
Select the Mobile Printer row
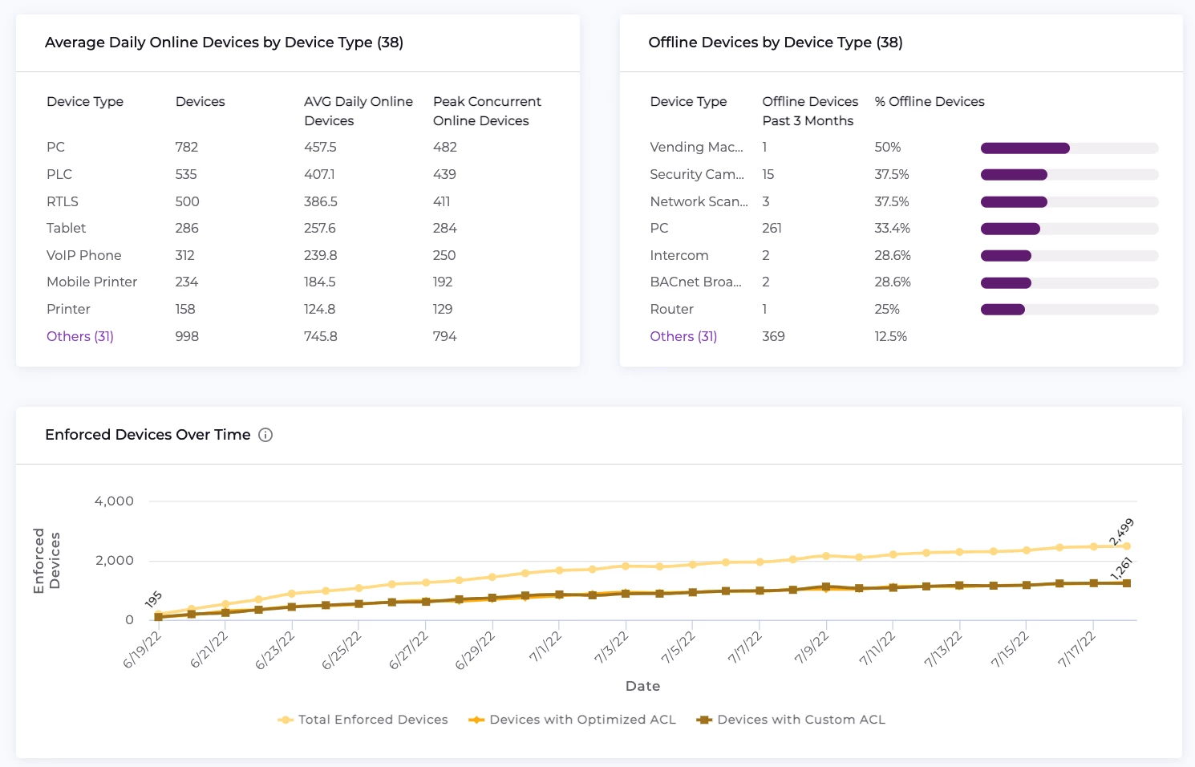click(91, 282)
